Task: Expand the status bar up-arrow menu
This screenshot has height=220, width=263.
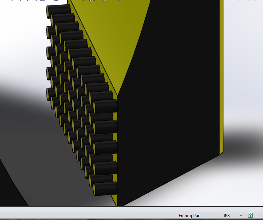Action: (241, 216)
